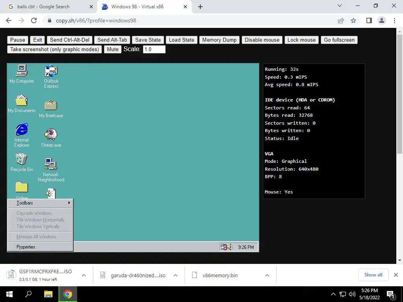This screenshot has height=302, width=403.
Task: Open File Explorer from taskbar
Action: pos(48,294)
